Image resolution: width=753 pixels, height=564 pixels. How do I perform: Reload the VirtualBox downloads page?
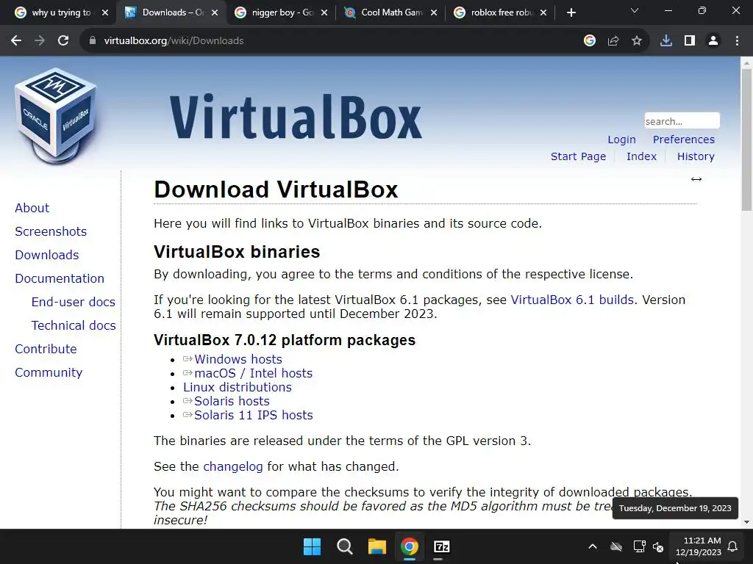pyautogui.click(x=63, y=41)
